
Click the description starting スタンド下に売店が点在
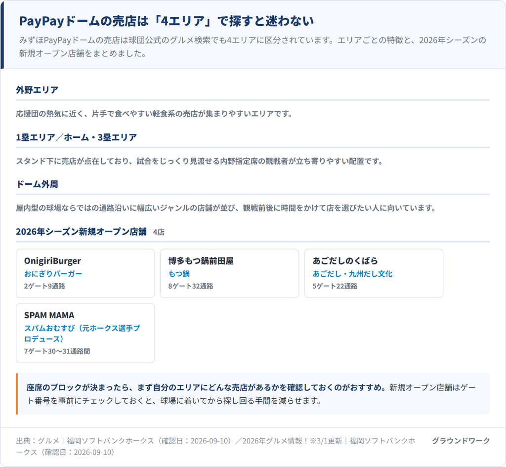tap(199, 161)
